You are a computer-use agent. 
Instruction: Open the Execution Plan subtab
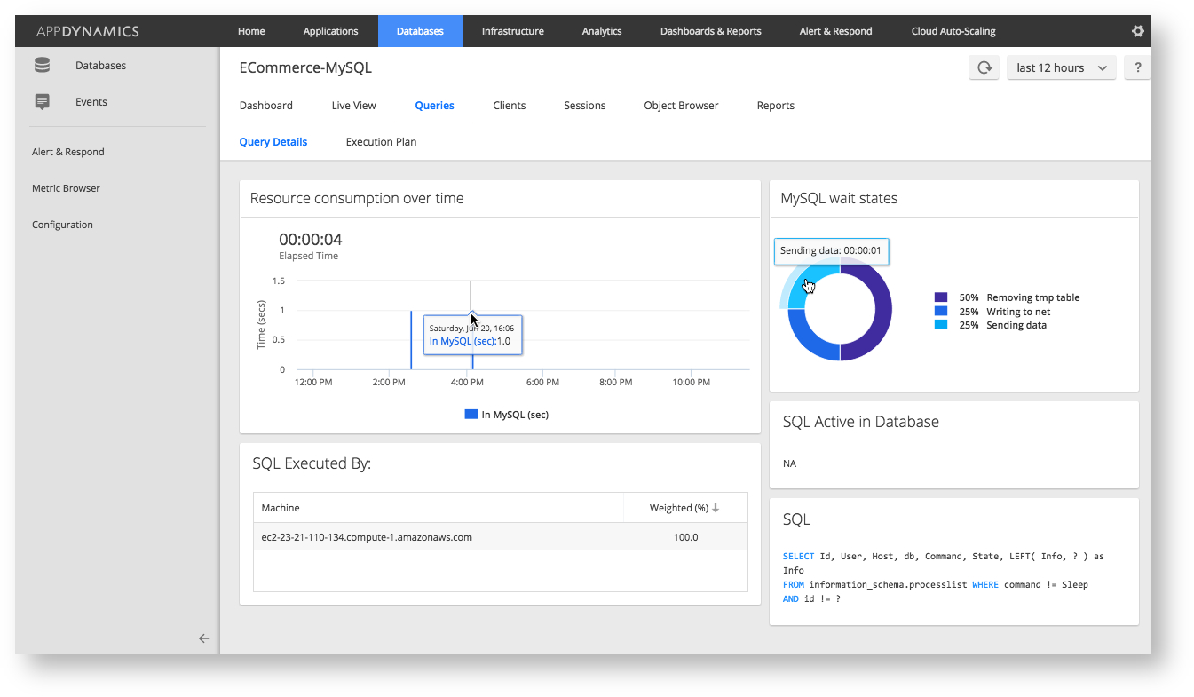(381, 141)
